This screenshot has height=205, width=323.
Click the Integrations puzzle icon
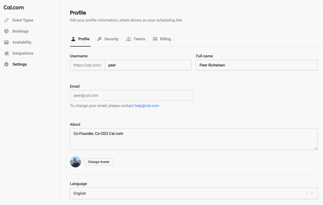point(7,53)
